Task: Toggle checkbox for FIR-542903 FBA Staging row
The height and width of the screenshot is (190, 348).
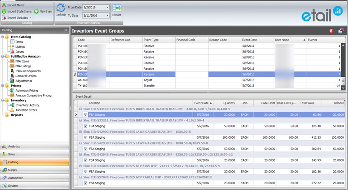Action: point(85,137)
